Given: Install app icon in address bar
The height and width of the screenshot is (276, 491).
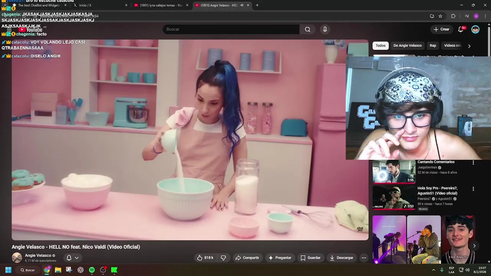Looking at the screenshot, I should pyautogui.click(x=432, y=16).
